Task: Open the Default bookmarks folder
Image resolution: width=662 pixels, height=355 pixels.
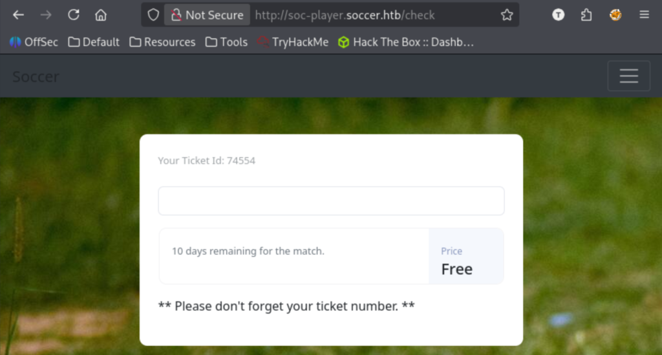Action: [x=94, y=42]
